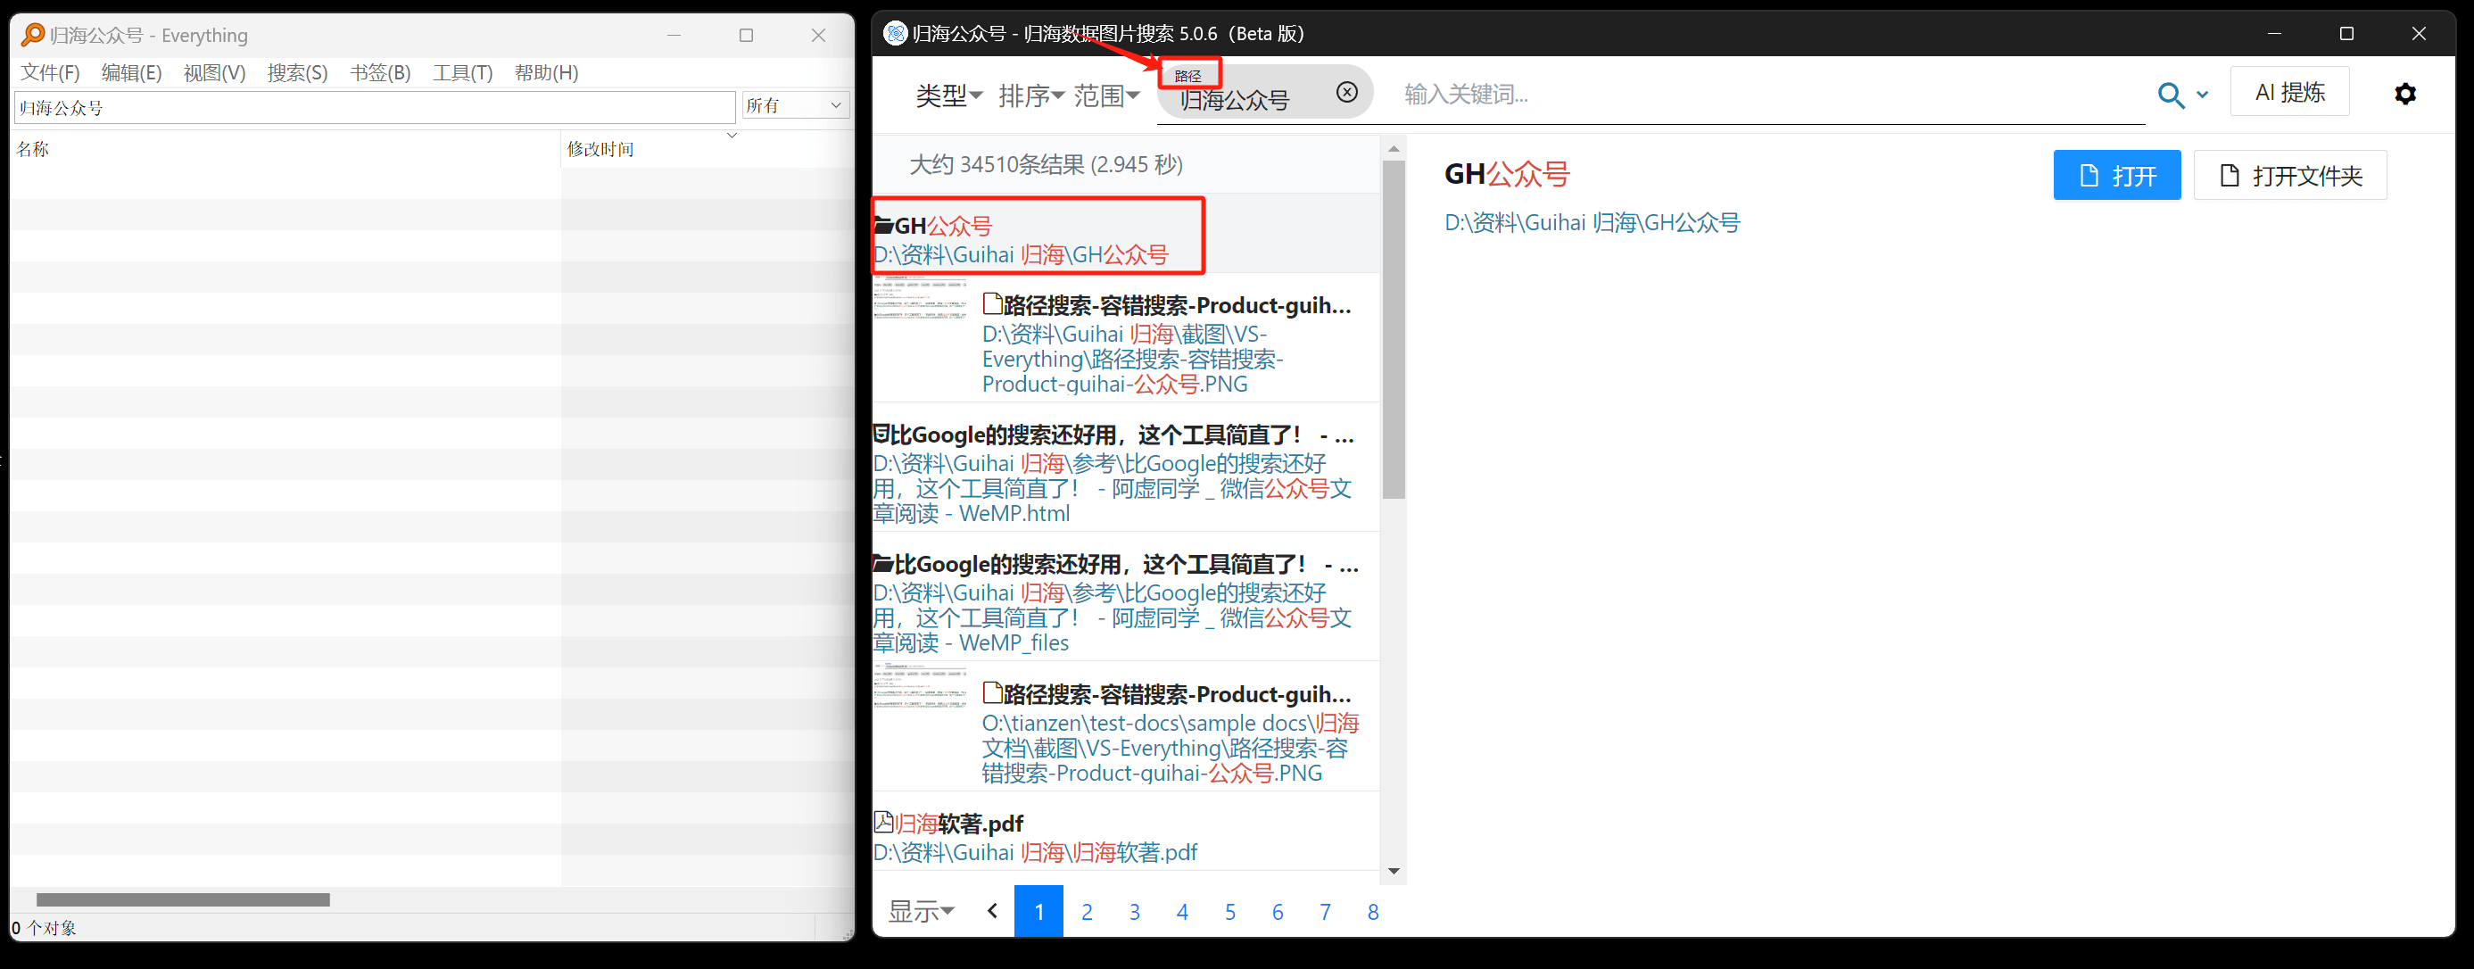Click the document icon on the first PNG result
The image size is (2474, 969).
coord(992,303)
